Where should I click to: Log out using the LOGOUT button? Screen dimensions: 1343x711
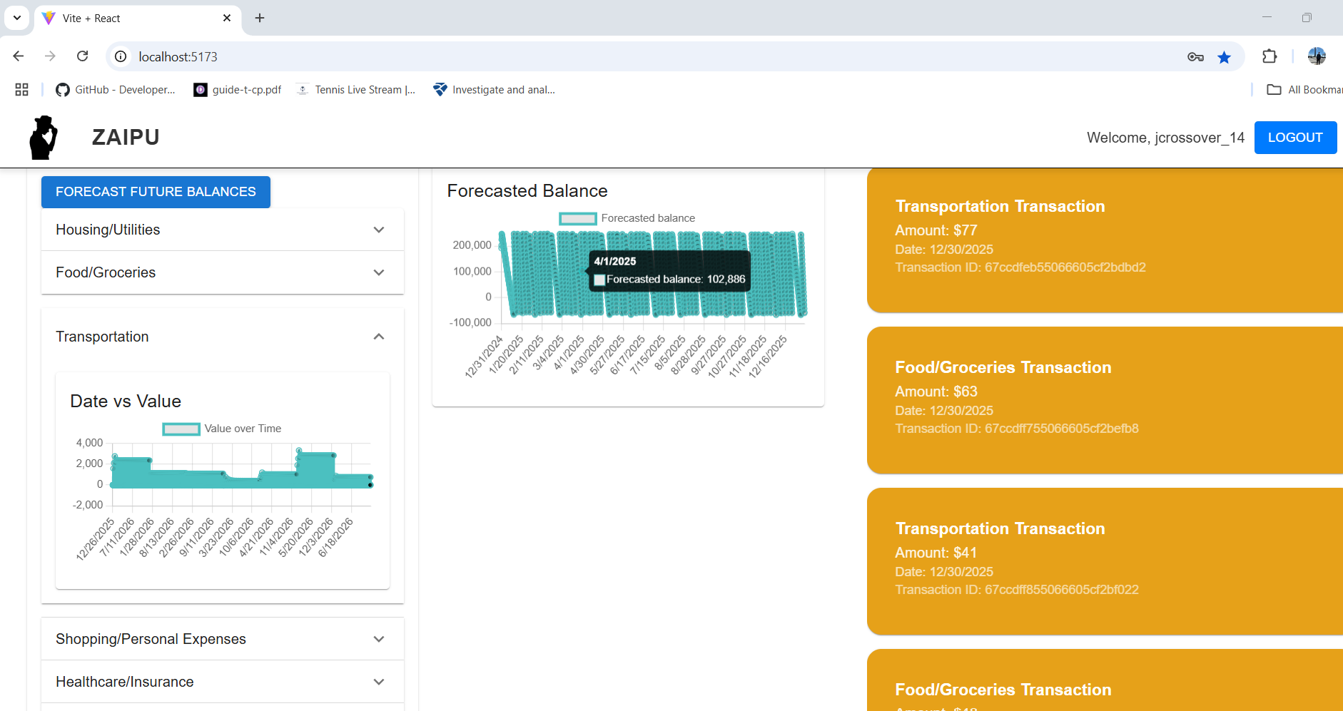tap(1295, 138)
